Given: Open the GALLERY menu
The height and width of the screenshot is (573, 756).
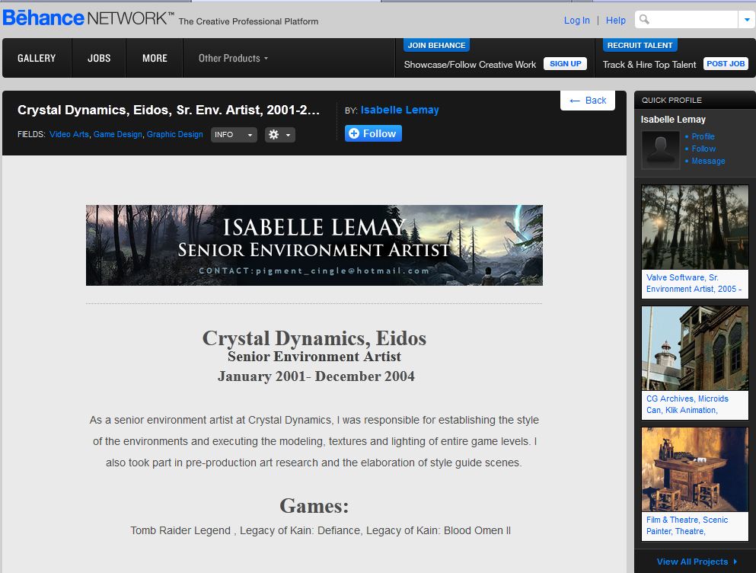Looking at the screenshot, I should click(x=37, y=59).
